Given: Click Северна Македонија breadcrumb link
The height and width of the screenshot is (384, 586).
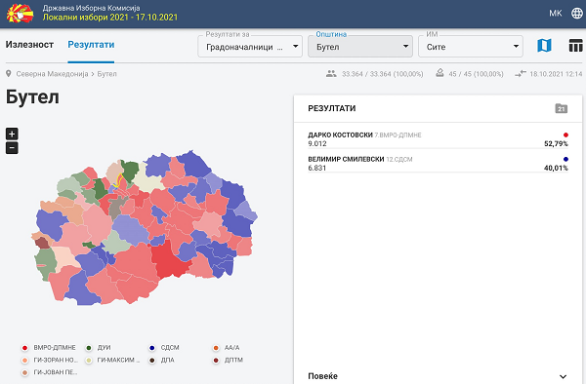Looking at the screenshot, I should 52,74.
